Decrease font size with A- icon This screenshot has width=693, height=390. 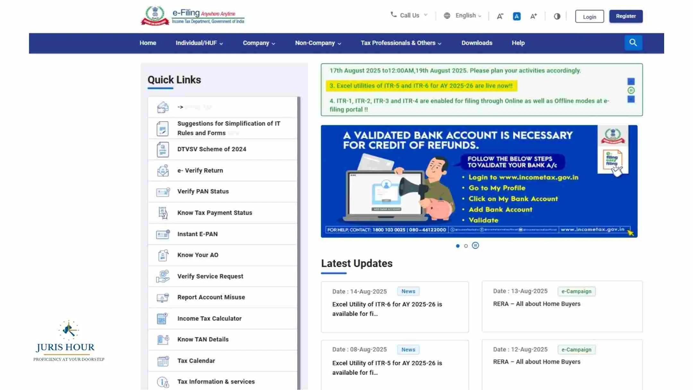coord(500,16)
